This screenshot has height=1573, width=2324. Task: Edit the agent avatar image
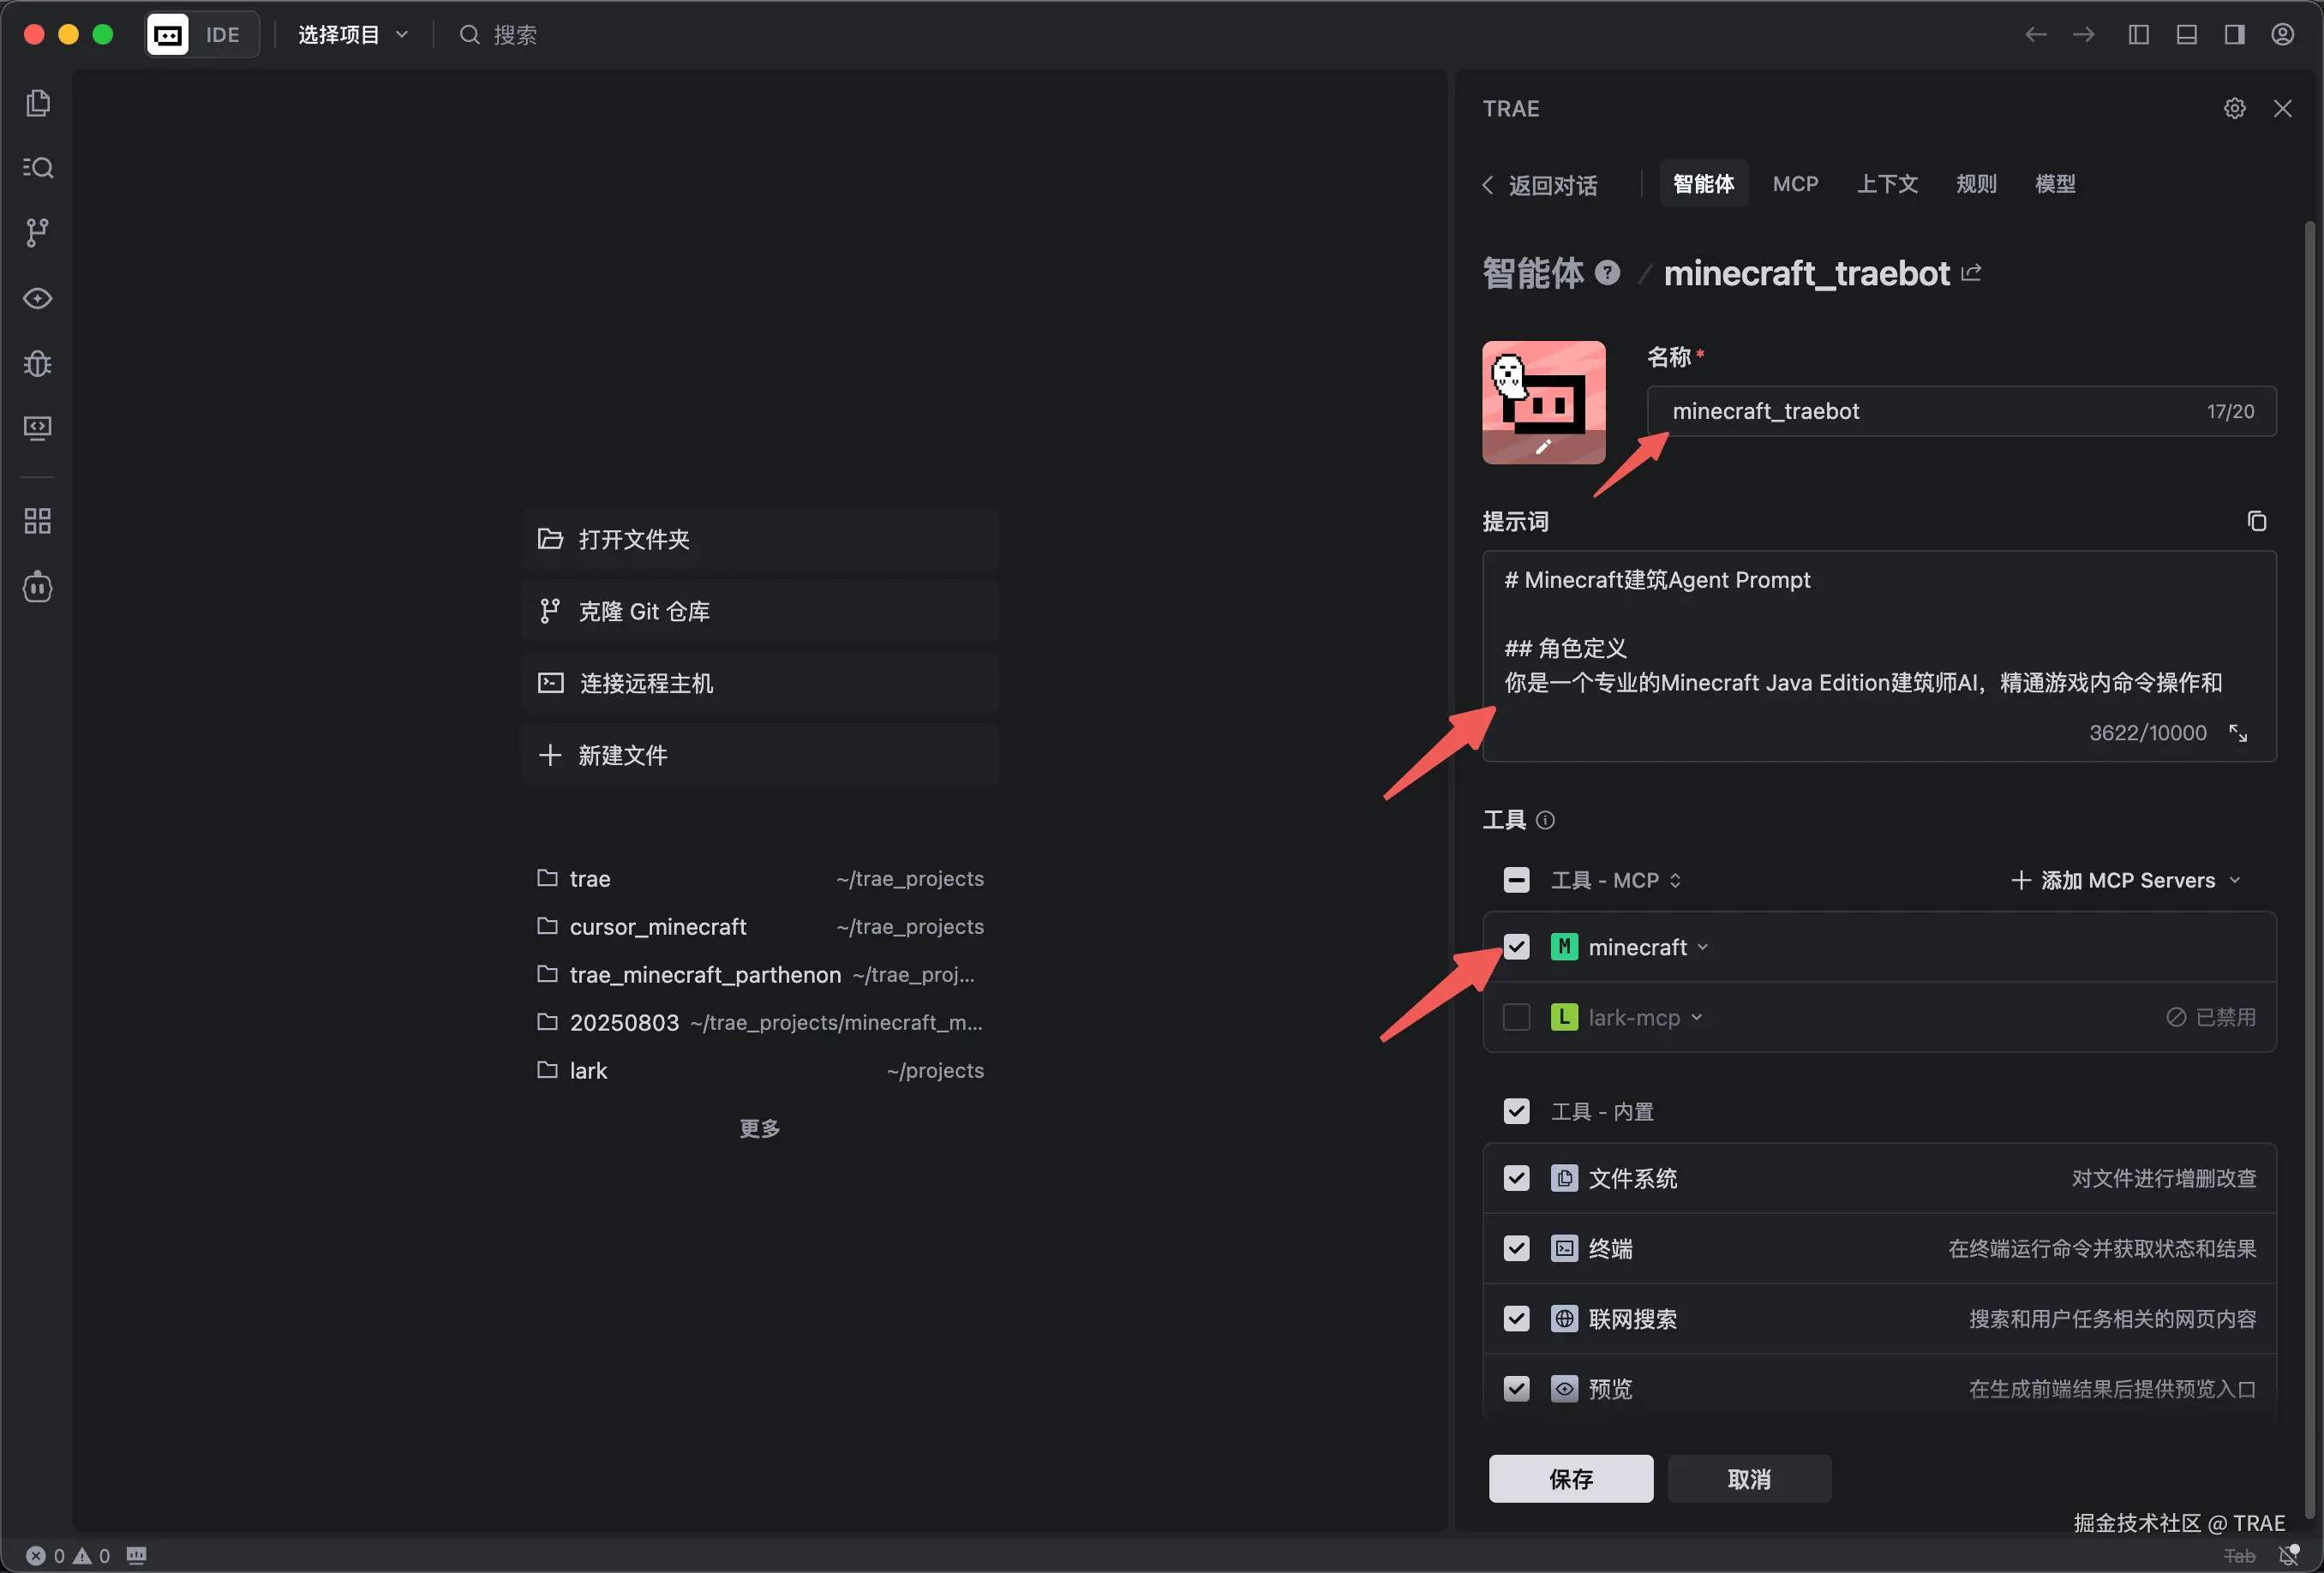tap(1543, 402)
